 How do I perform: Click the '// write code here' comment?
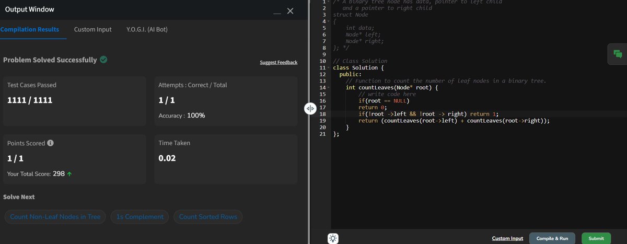387,94
